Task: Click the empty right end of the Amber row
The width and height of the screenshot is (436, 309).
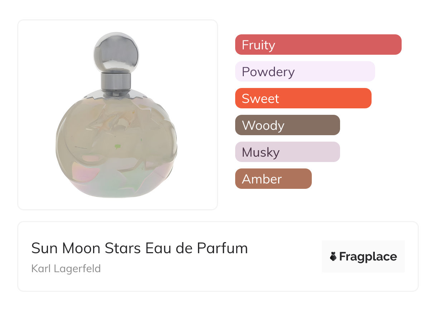Action: click(358, 179)
